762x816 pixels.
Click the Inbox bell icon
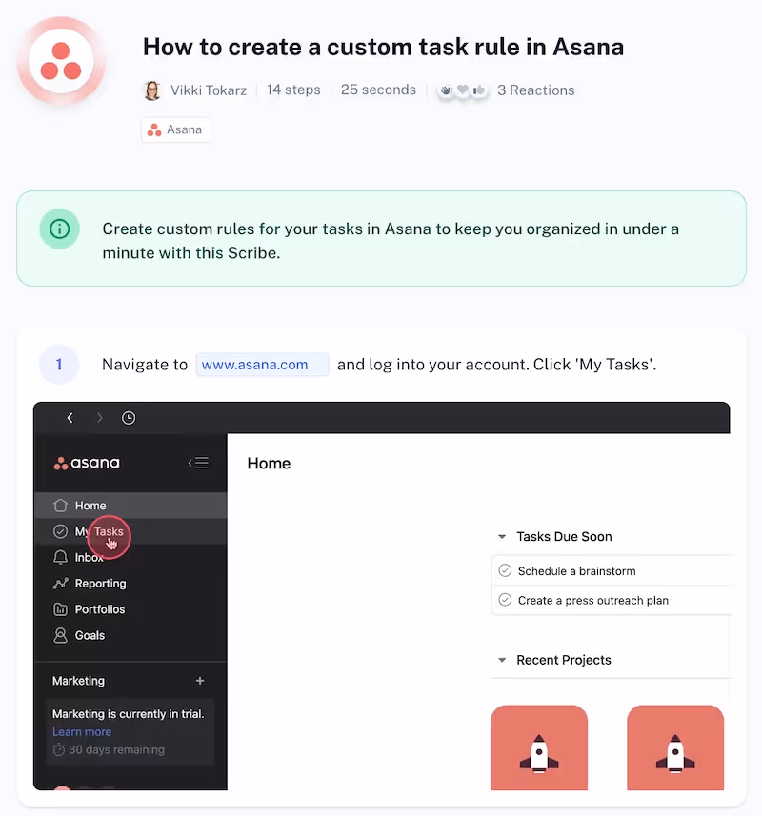[x=60, y=557]
